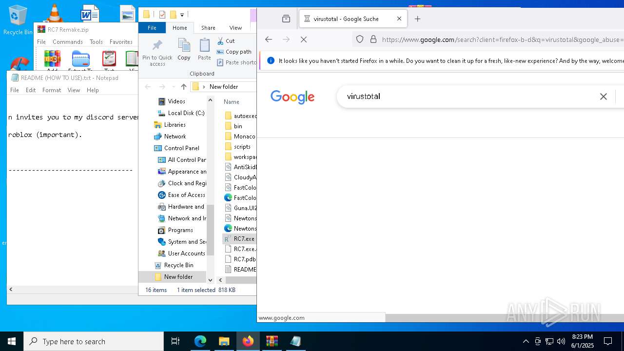Open Firefox list all tabs button
624x351 pixels.
[x=286, y=19]
